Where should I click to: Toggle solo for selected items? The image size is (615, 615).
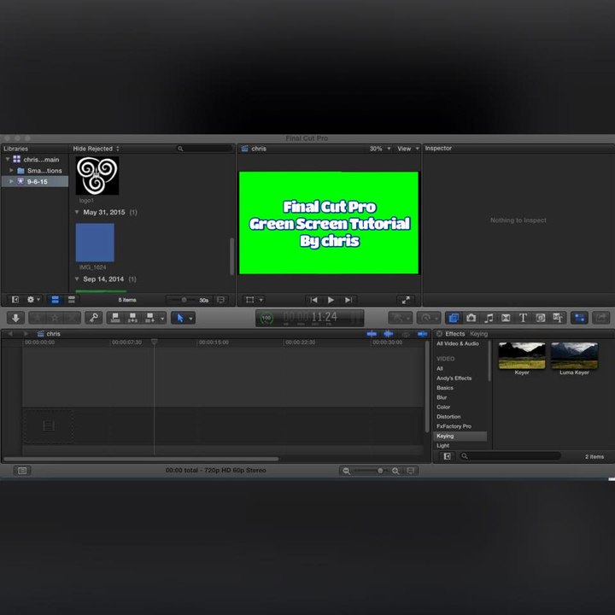coord(406,334)
